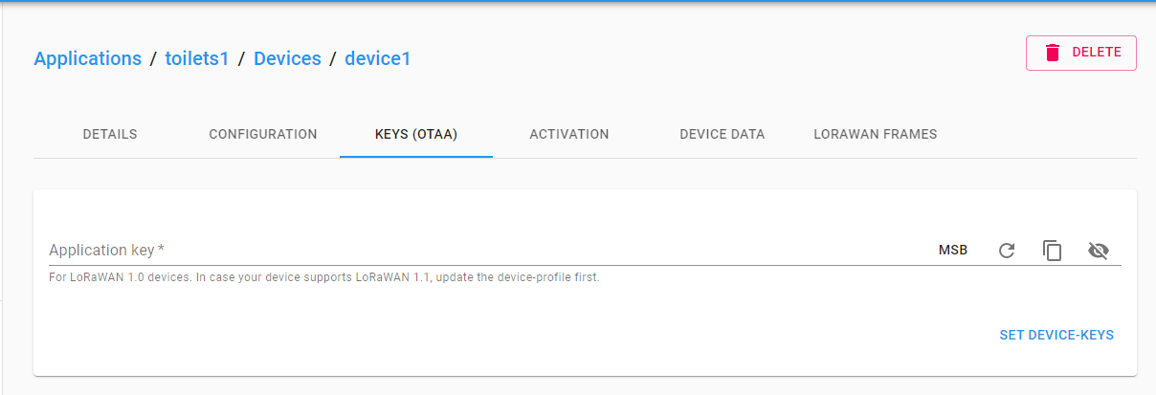Toggle application key visibility eye icon

tap(1099, 251)
